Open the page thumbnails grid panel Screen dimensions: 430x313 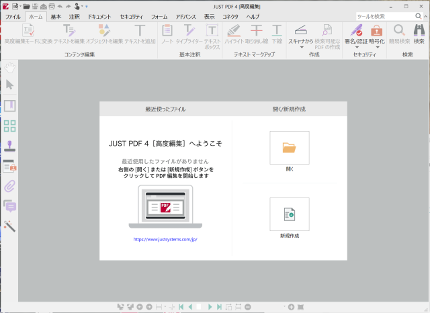point(9,126)
